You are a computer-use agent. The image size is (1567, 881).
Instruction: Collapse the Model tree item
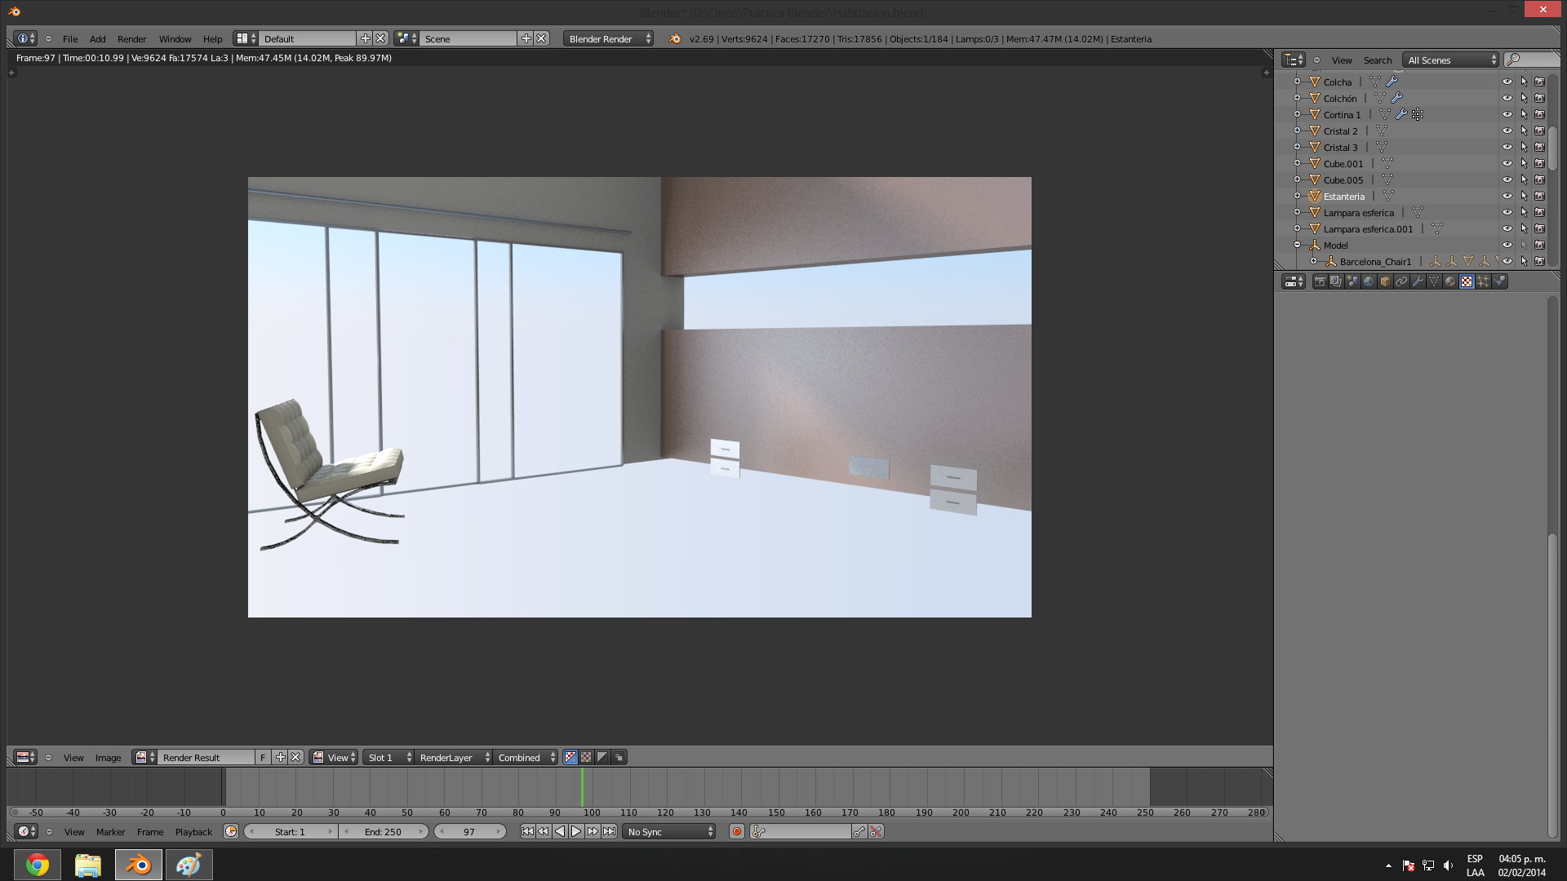coord(1297,245)
